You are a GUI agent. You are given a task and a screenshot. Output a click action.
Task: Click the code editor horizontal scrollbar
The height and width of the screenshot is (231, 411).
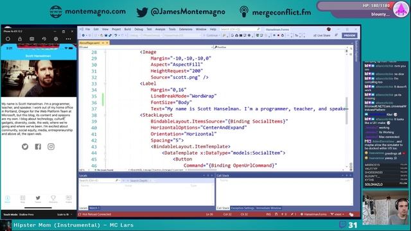pos(202,170)
